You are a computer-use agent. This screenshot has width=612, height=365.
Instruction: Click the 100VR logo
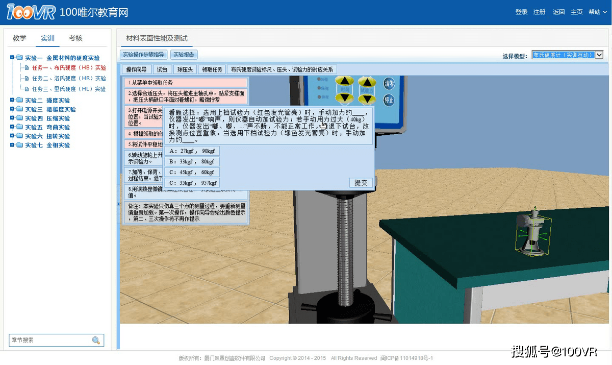click(31, 12)
